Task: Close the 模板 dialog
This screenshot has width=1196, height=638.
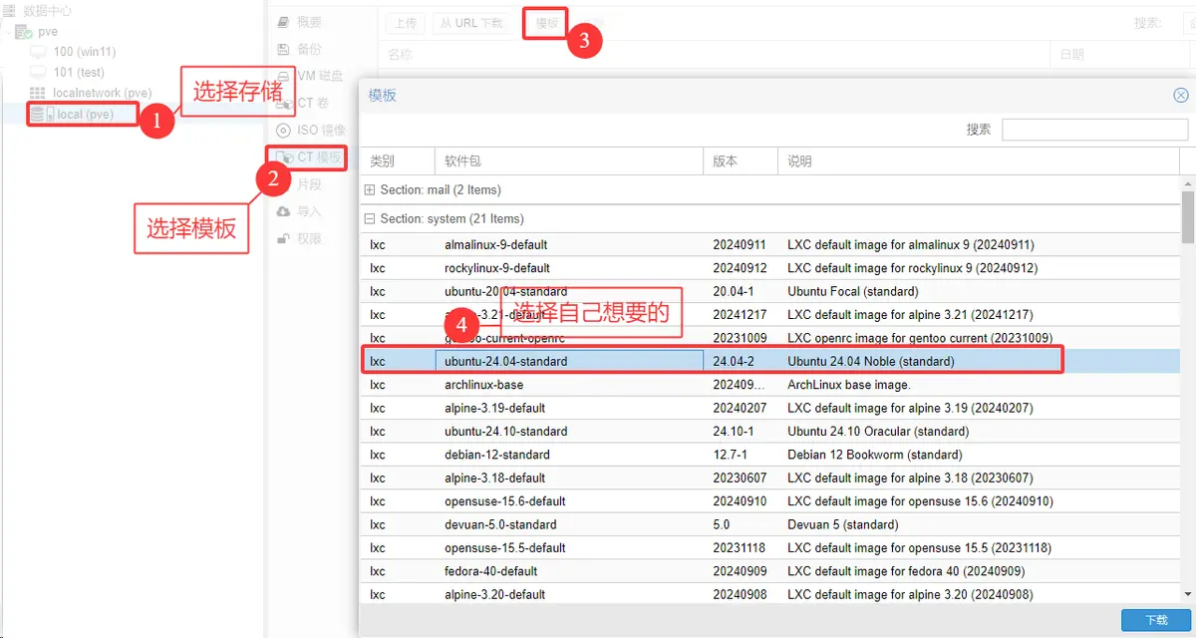Action: coord(1180,96)
